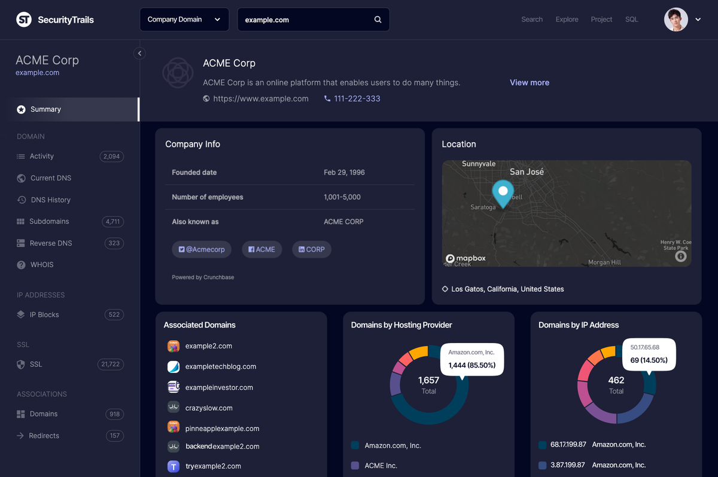Select the backendexample2.com domain entry
This screenshot has height=477, width=718.
pos(223,447)
